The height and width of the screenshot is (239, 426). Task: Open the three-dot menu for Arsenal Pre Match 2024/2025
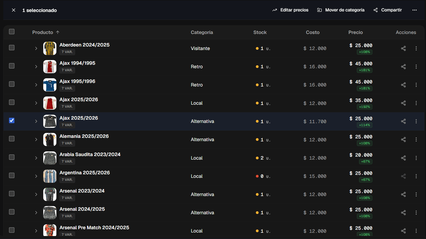point(416,231)
